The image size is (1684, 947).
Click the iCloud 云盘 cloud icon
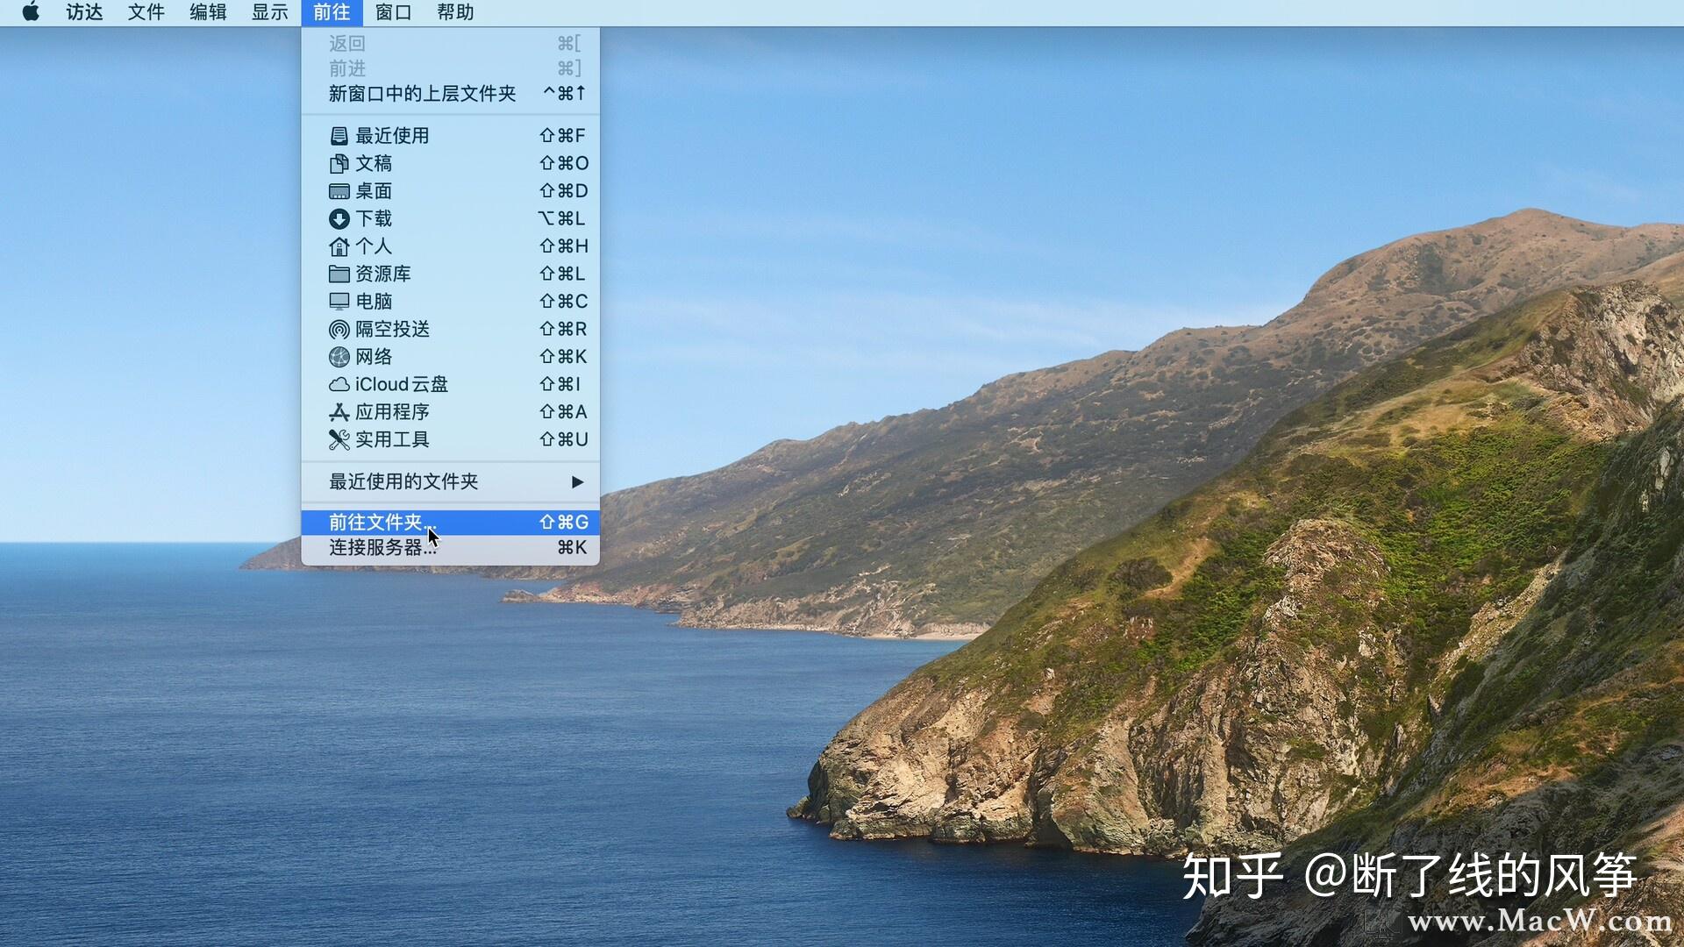339,385
